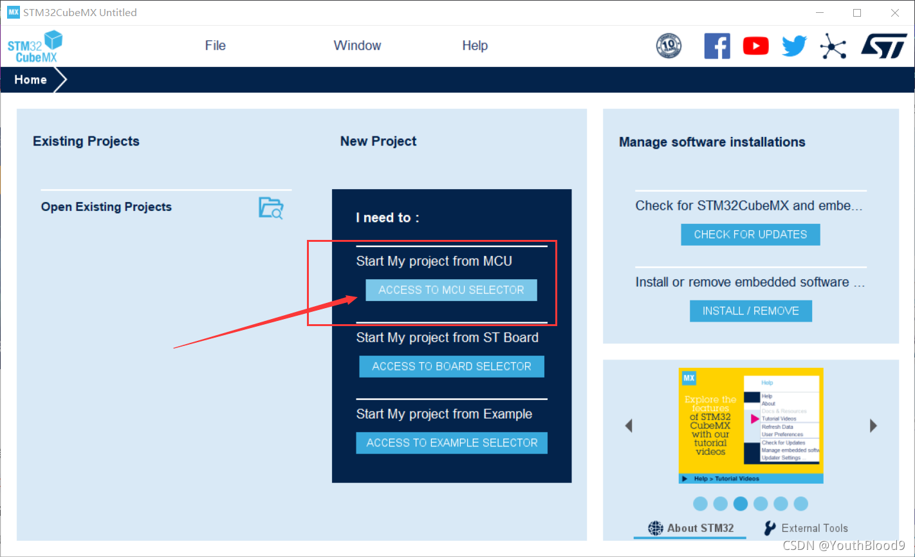915x557 pixels.
Task: Click Open Existing Projects label
Action: pyautogui.click(x=106, y=207)
